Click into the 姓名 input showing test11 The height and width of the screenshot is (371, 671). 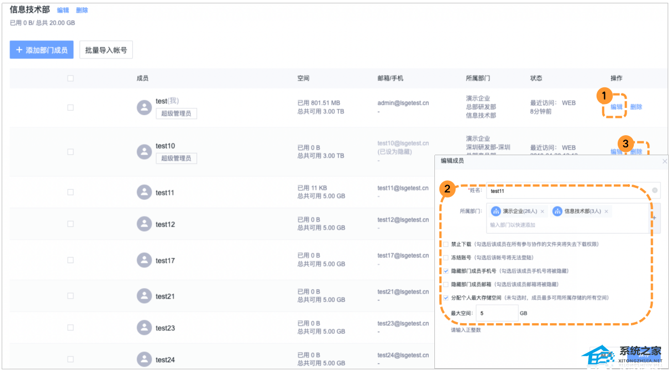[573, 191]
